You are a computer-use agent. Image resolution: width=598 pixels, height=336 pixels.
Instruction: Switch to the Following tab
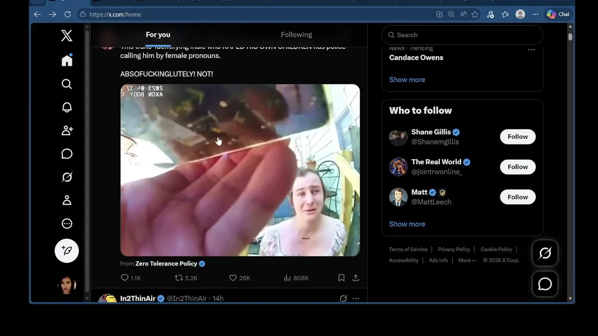(296, 35)
